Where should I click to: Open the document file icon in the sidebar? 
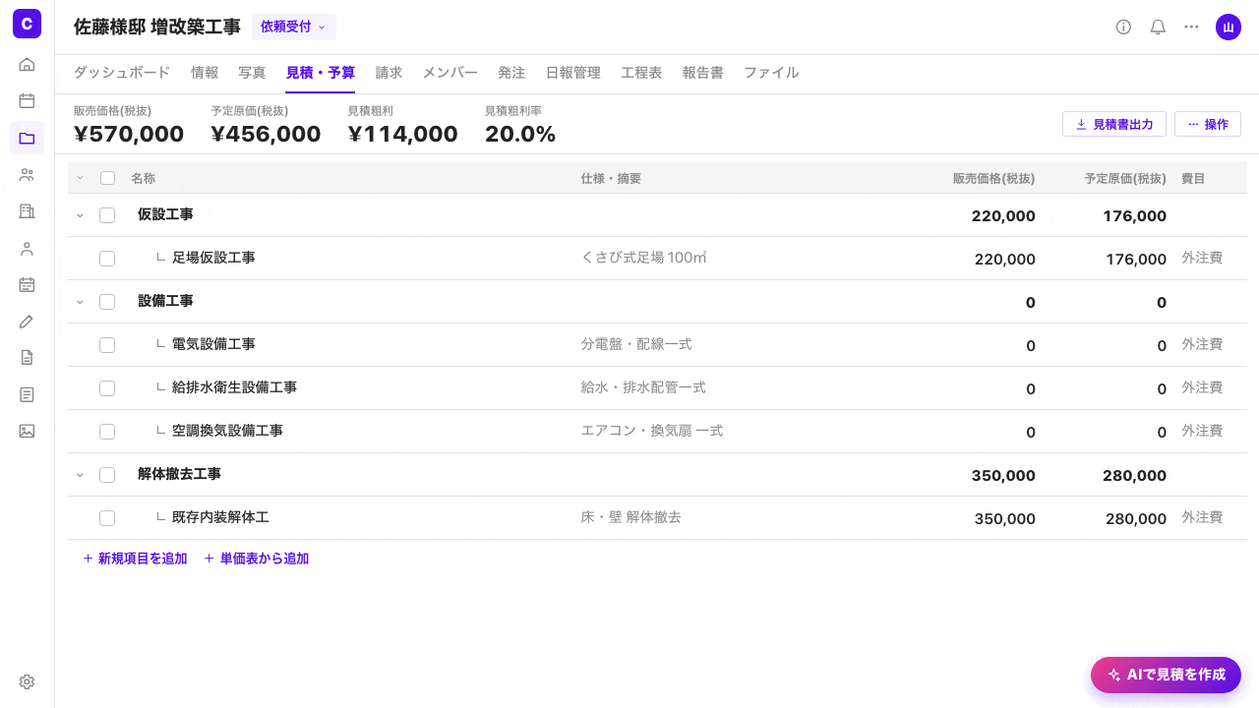click(x=27, y=357)
